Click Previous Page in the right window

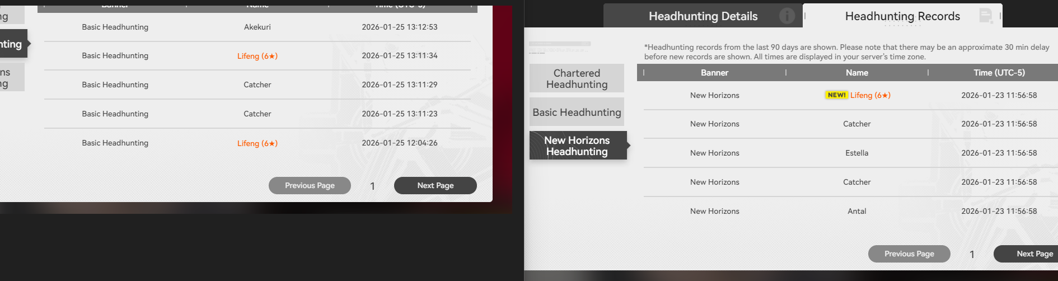click(x=909, y=254)
